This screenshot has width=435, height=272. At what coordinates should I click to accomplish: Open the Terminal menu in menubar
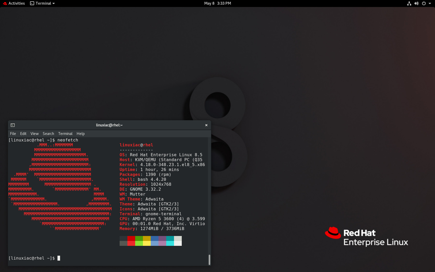65,134
